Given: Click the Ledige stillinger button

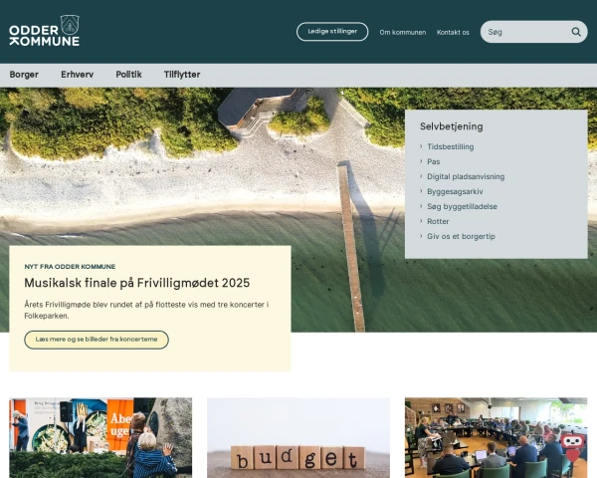Looking at the screenshot, I should coord(332,32).
